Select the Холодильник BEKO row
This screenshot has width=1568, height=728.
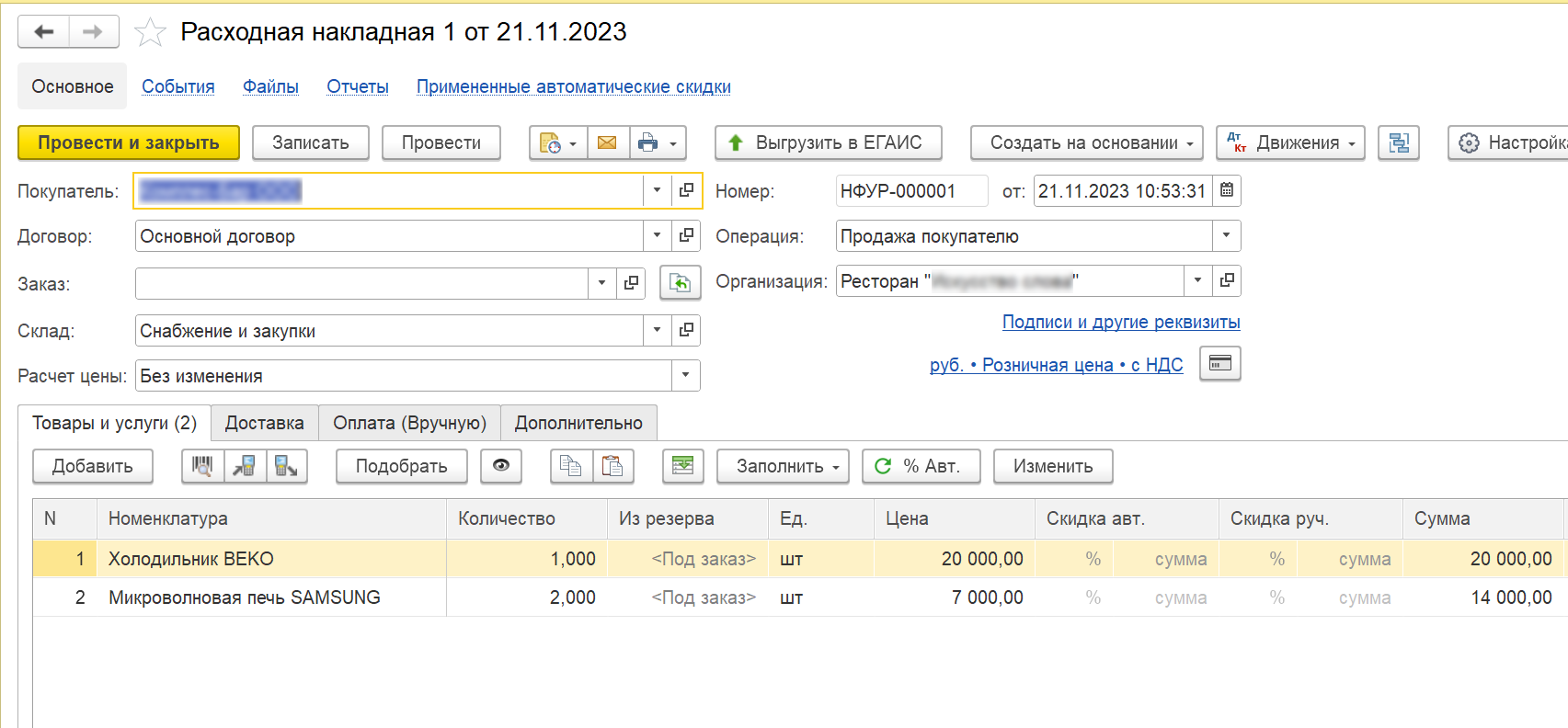(x=799, y=559)
